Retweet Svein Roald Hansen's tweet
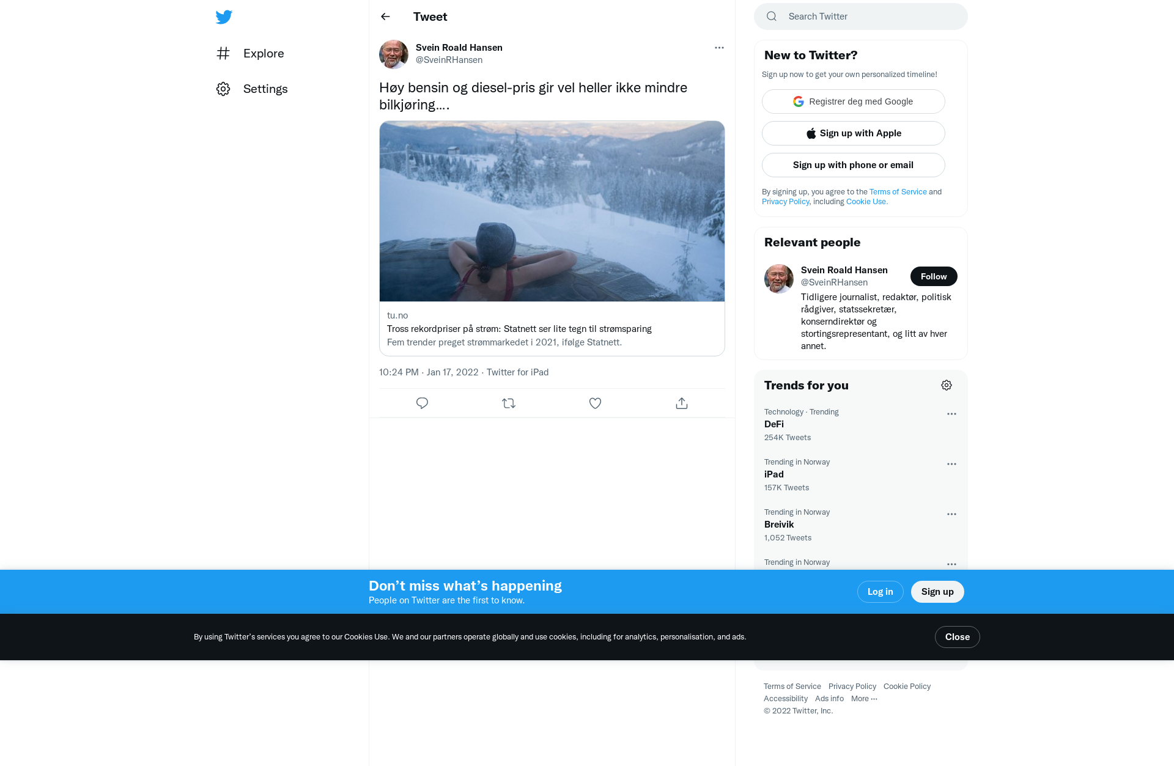1174x766 pixels. click(x=509, y=403)
